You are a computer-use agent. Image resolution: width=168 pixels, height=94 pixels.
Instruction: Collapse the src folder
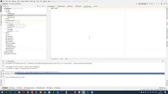pyautogui.click(x=4, y=22)
